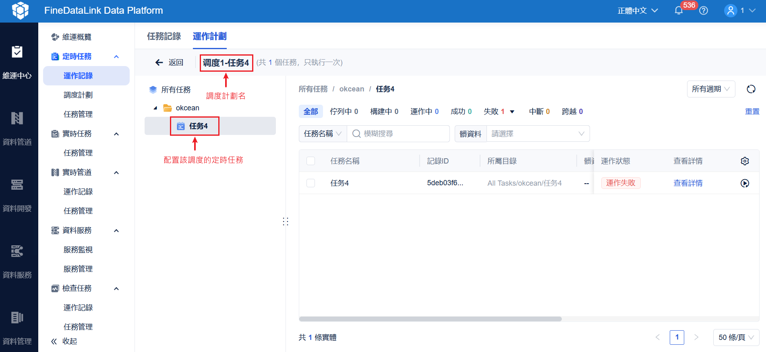The width and height of the screenshot is (766, 352).
Task: Filter by 跨越 status
Action: tap(572, 112)
